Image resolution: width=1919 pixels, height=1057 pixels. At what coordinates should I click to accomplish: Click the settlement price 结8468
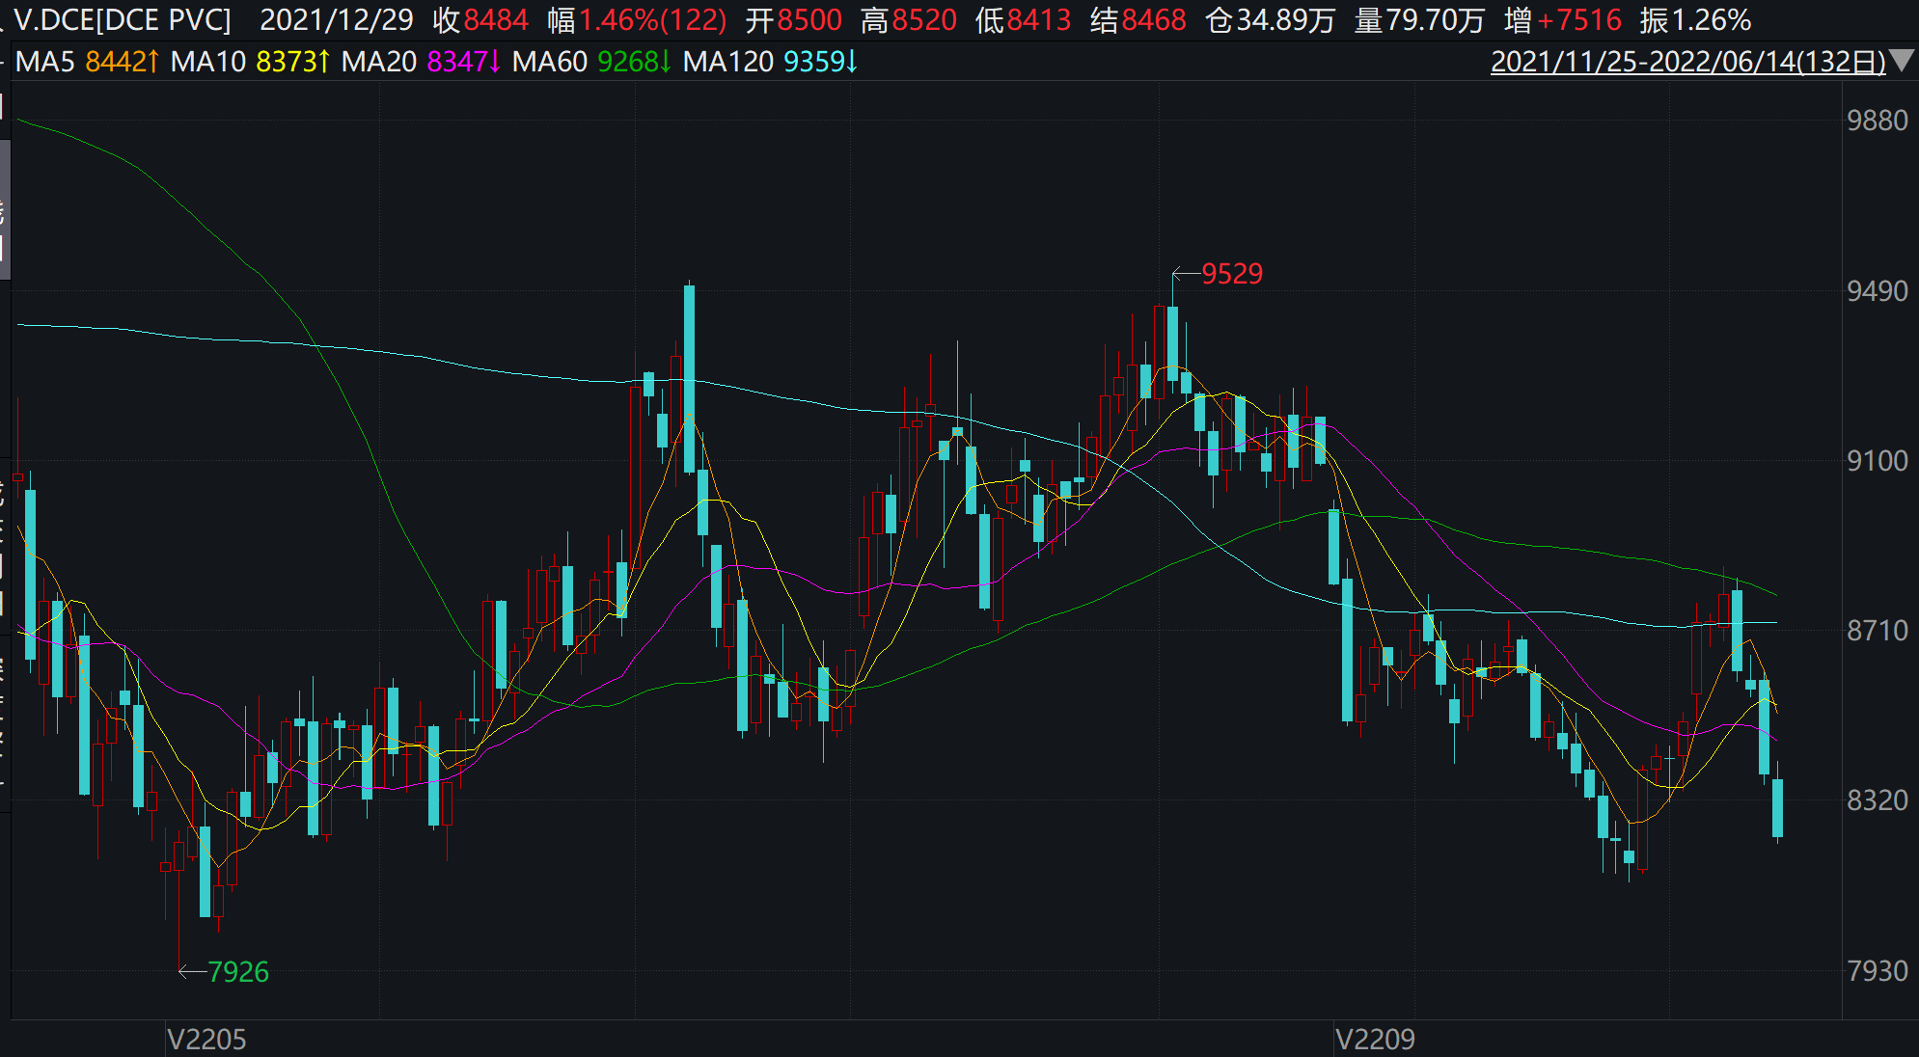click(1138, 19)
